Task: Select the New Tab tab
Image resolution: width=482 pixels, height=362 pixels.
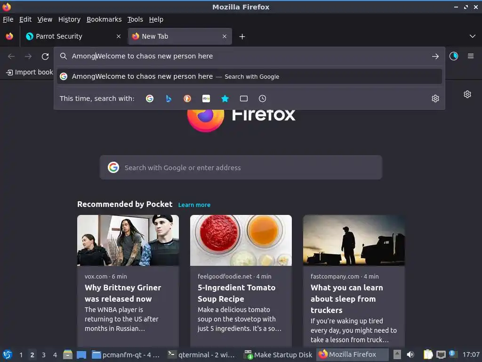Action: click(x=180, y=36)
